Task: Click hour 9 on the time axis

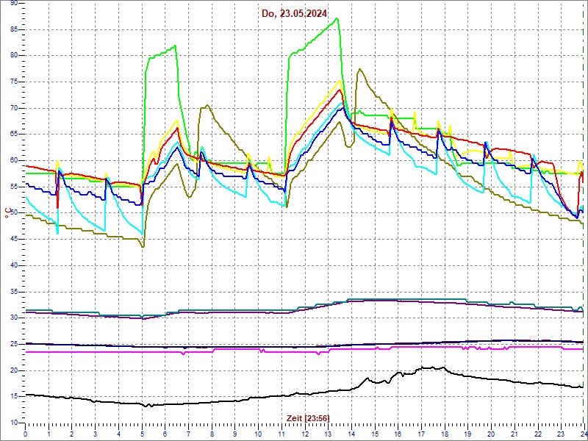Action: 234,434
